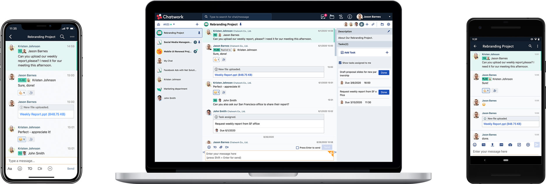The width and height of the screenshot is (546, 184).
Task: Click TO mention icon in laptop message toolbar
Action: pos(215,147)
